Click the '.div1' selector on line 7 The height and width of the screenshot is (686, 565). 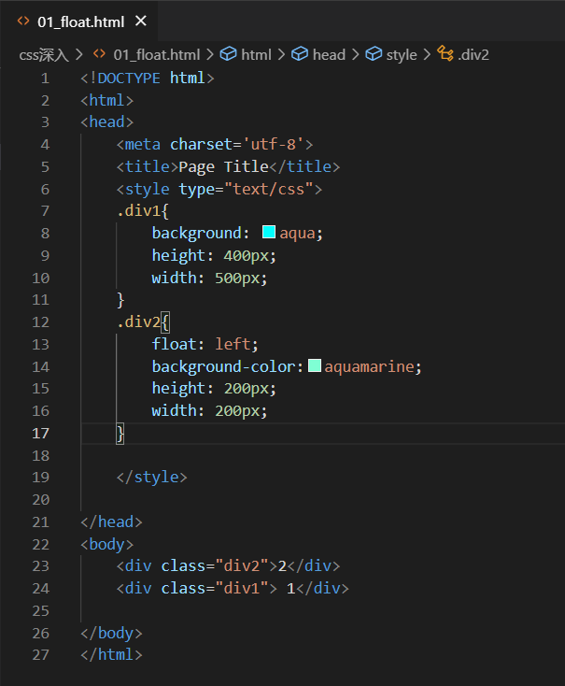click(138, 211)
